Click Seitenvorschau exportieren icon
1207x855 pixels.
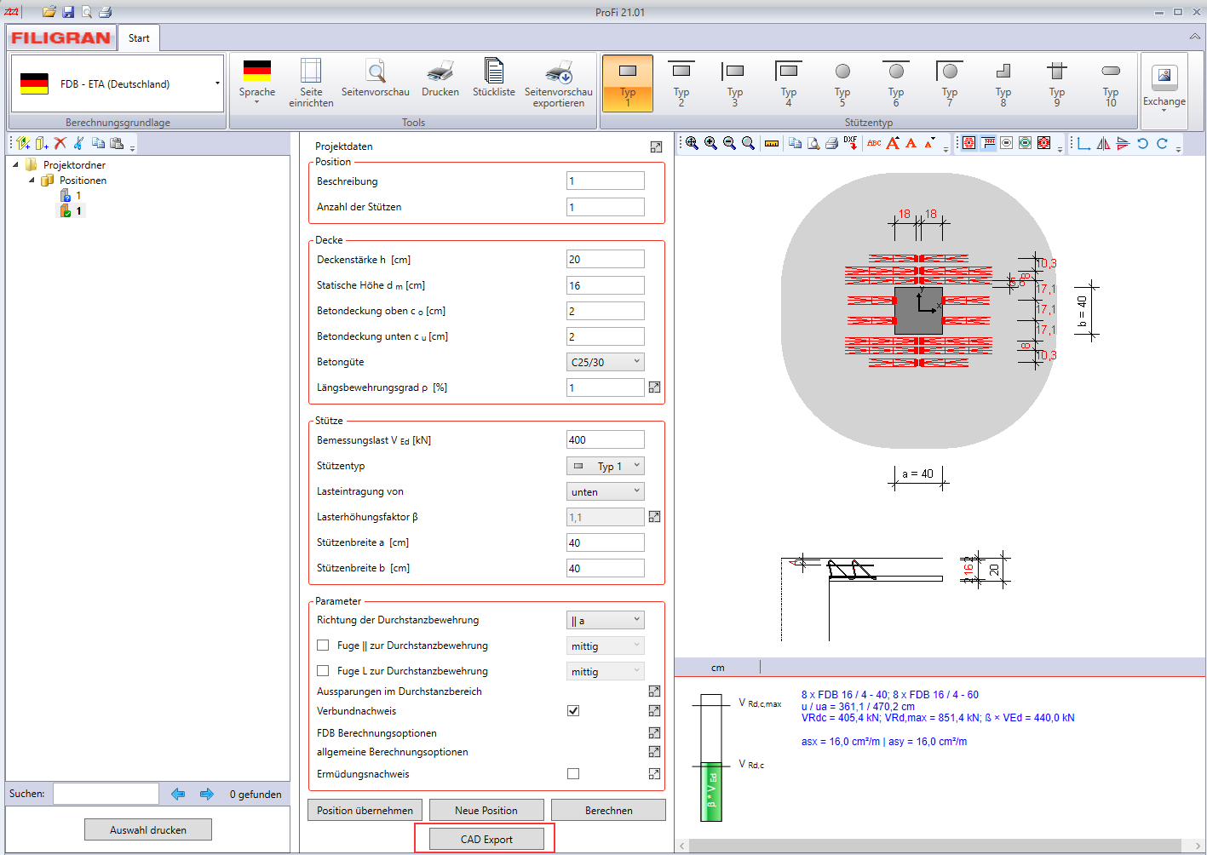[559, 83]
